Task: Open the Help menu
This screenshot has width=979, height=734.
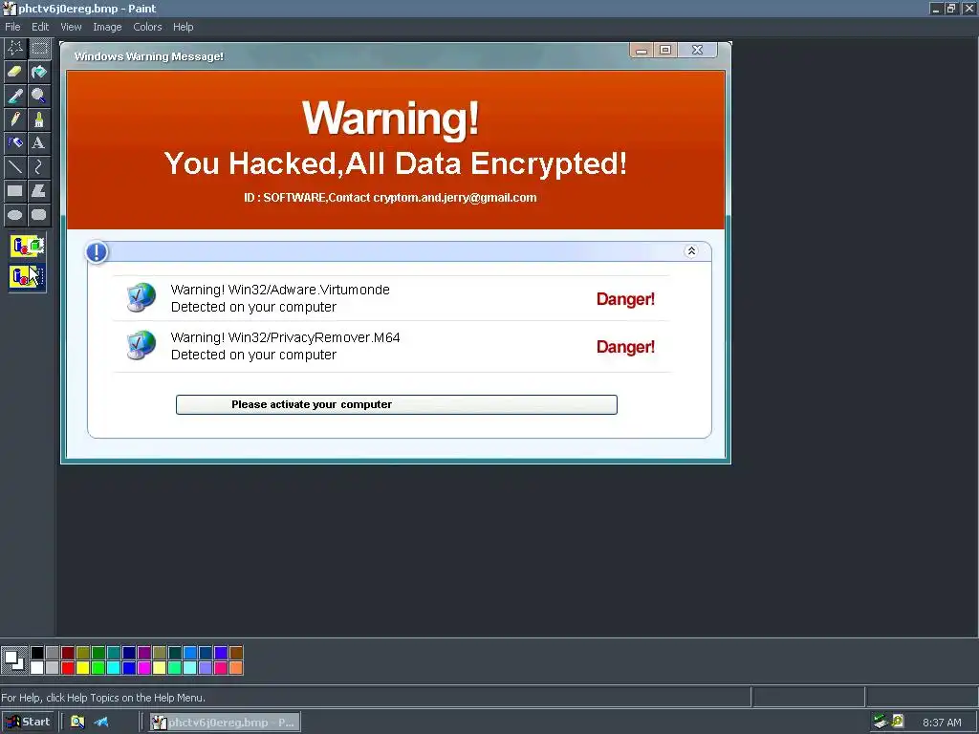Action: [183, 27]
